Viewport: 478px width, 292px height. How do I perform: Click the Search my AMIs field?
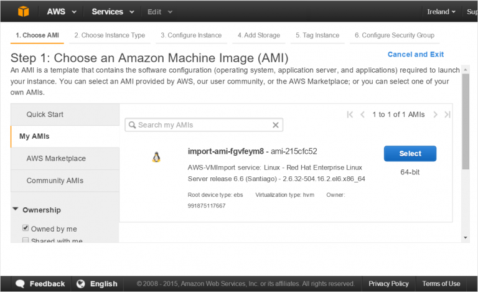(x=204, y=125)
